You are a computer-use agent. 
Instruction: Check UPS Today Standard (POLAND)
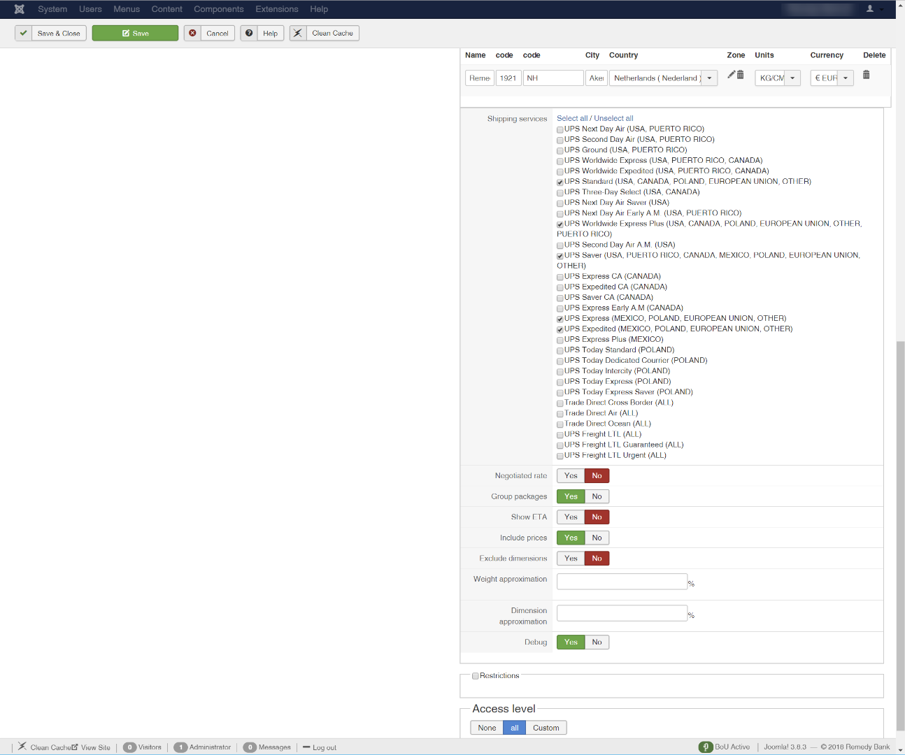pyautogui.click(x=560, y=350)
